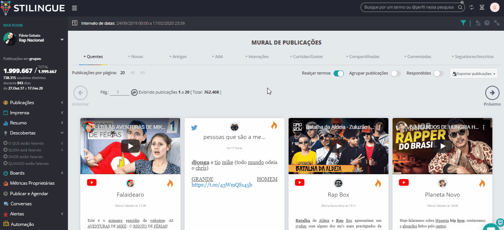Click the flame icon on Falaidearo card
Screen dimensions: 504x230
click(x=170, y=183)
